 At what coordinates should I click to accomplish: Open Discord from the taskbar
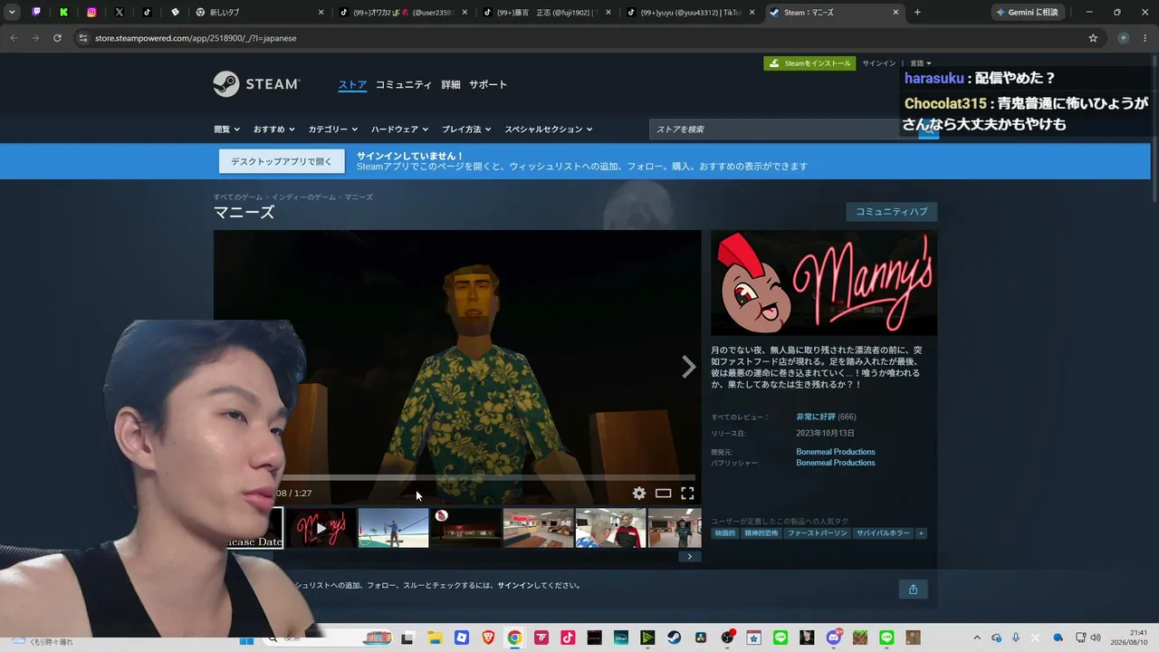834,638
